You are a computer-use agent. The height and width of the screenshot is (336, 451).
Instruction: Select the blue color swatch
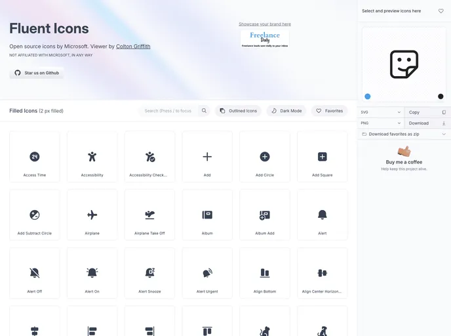tap(368, 96)
